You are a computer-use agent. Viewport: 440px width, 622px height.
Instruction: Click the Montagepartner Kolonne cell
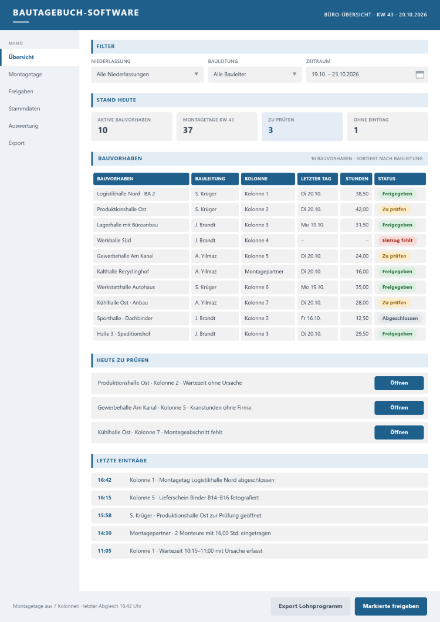pos(268,272)
